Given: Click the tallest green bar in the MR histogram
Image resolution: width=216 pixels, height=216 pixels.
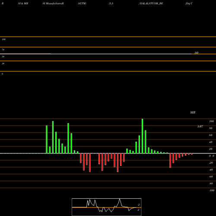Looking at the screenshot, I should click(x=143, y=136).
